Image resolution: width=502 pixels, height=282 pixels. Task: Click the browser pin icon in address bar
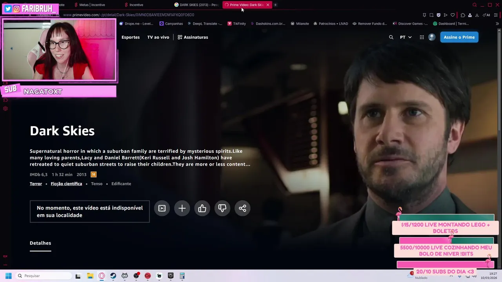click(x=424, y=15)
